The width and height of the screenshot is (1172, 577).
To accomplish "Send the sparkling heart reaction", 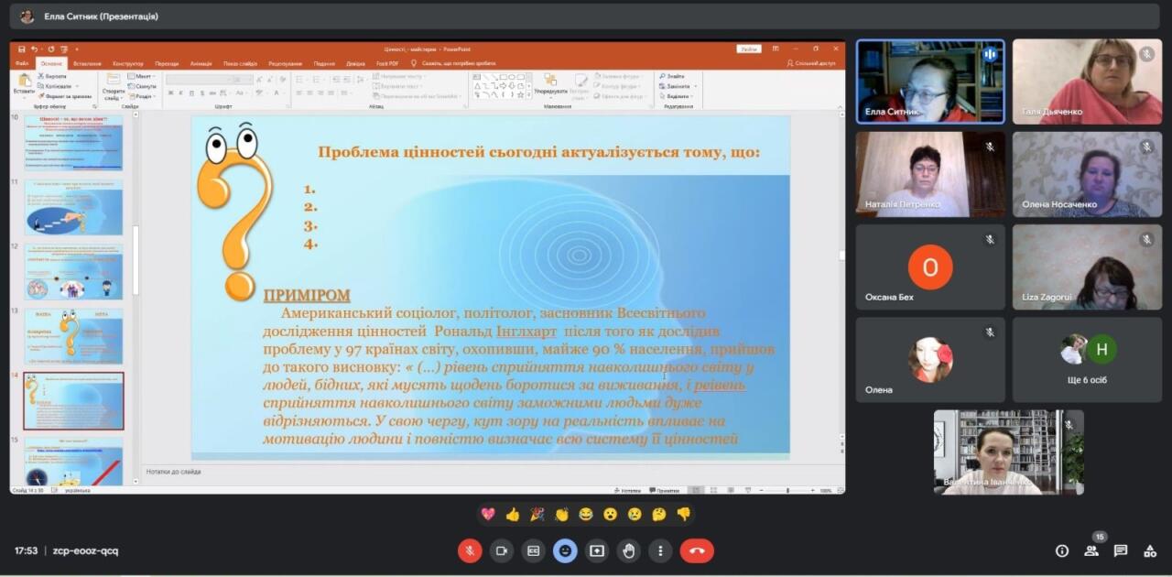I will 488,515.
